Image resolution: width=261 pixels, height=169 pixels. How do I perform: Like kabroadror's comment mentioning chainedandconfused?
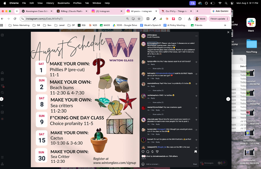197,74
